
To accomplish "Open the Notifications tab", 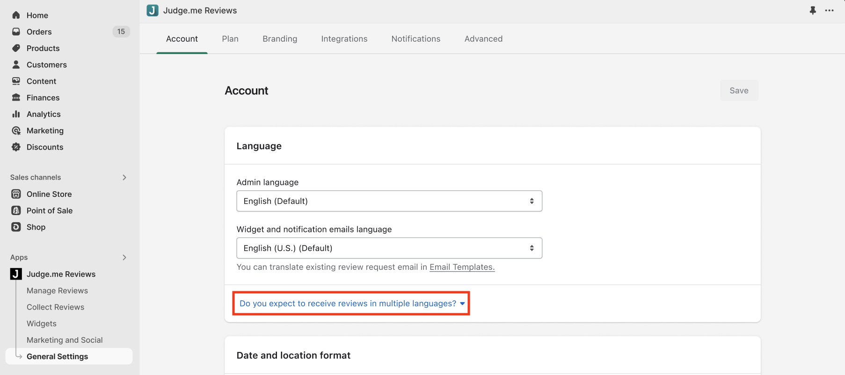I will tap(415, 39).
